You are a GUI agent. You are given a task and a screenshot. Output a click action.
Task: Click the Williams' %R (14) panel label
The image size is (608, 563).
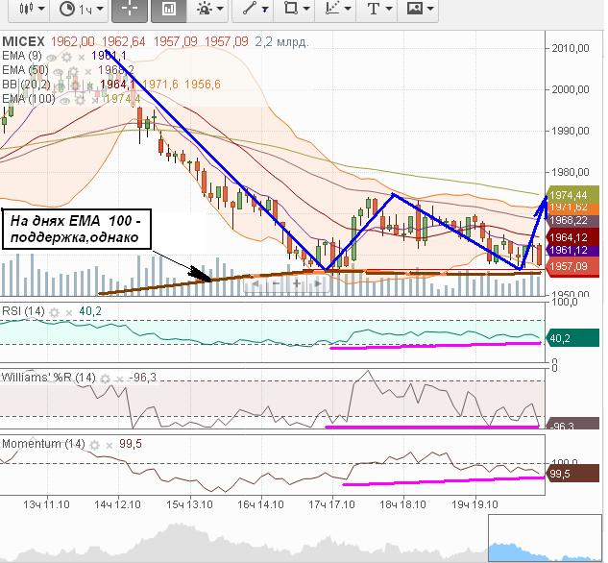pos(48,378)
